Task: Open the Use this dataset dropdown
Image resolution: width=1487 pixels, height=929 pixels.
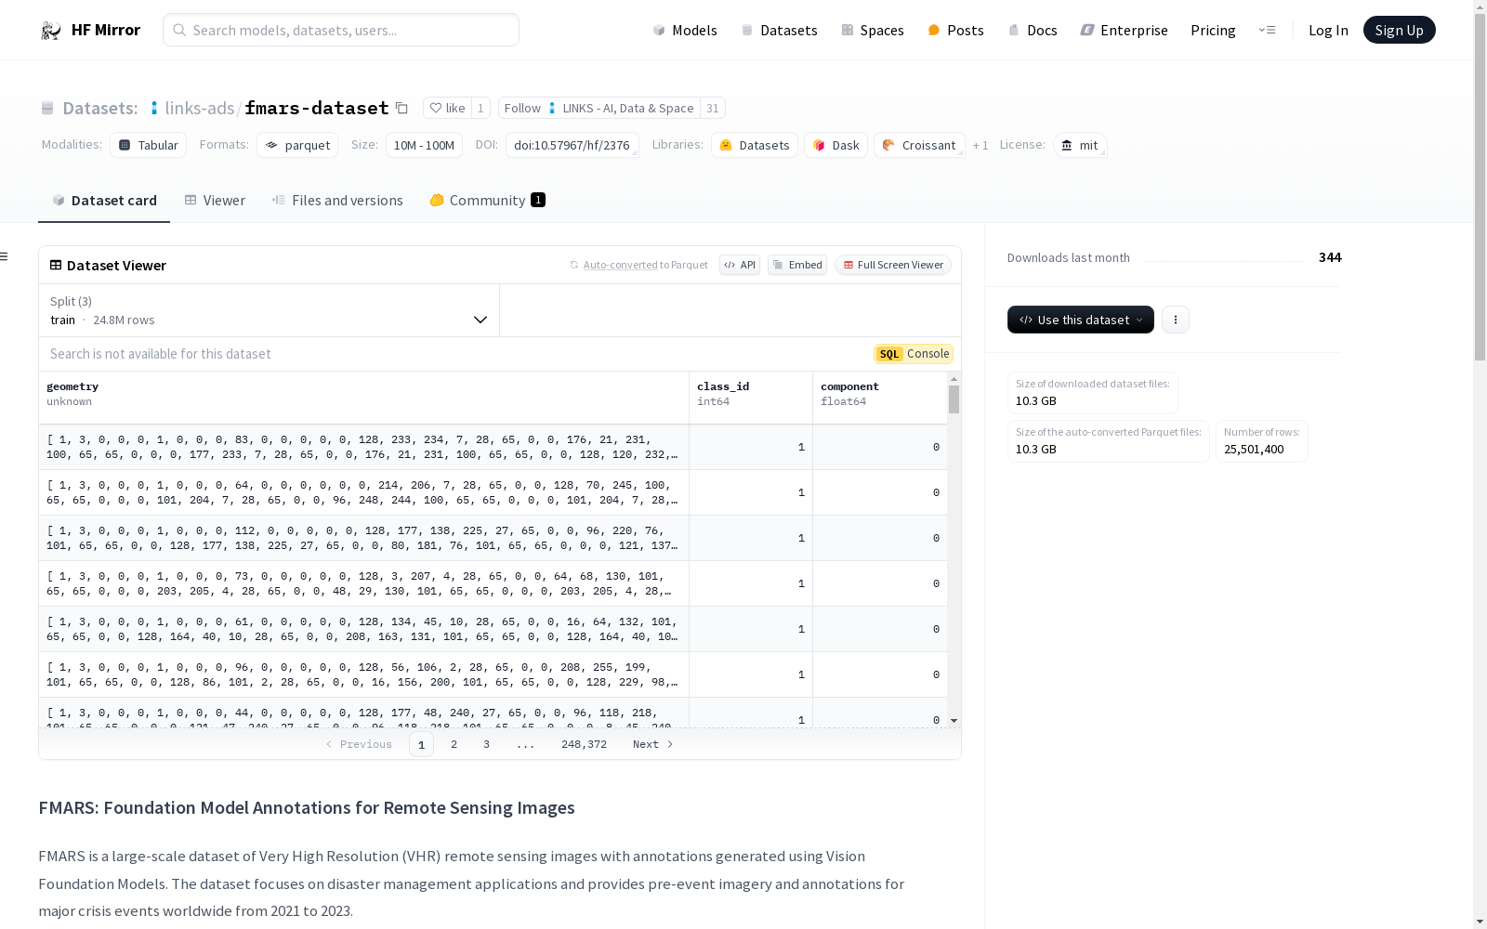Action: 1081,320
